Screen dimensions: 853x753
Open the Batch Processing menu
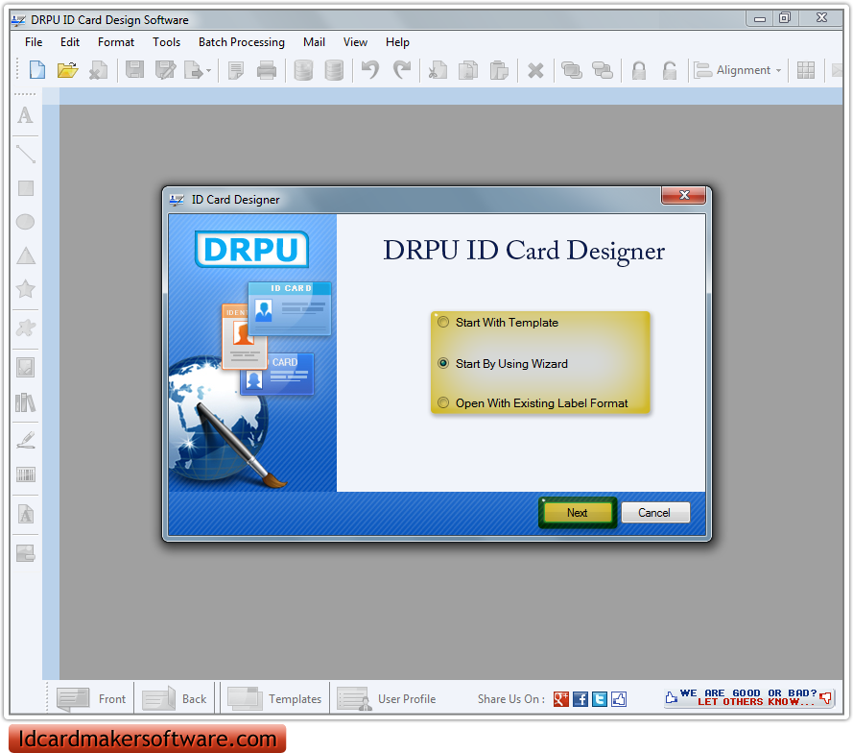(242, 42)
